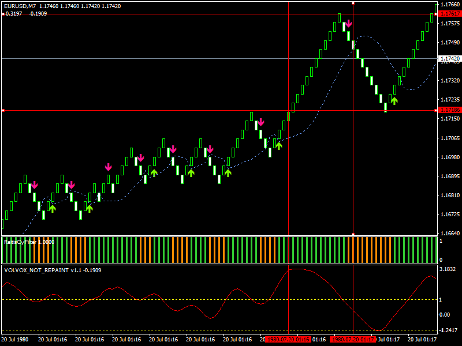462x346 pixels.
Task: Select the red-highlighted 1980.07.20 01:16 time marker
Action: pyautogui.click(x=288, y=340)
